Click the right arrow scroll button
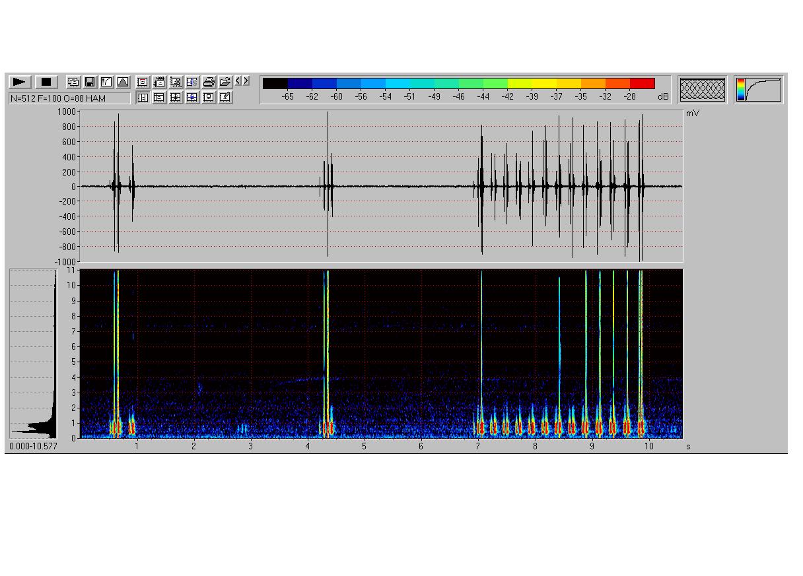This screenshot has height=576, width=803. pyautogui.click(x=246, y=80)
